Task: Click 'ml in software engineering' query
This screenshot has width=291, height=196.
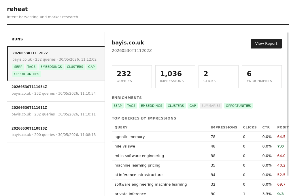Action: point(139,156)
